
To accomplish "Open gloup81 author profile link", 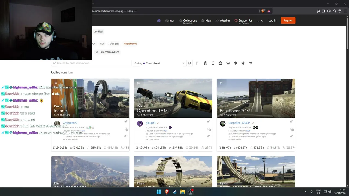I will [x=151, y=123].
